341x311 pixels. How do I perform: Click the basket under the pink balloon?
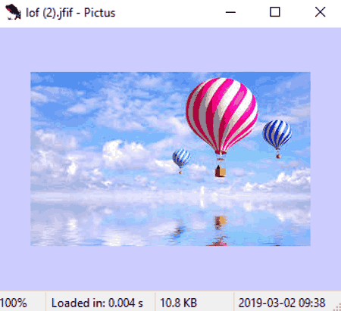pyautogui.click(x=221, y=172)
